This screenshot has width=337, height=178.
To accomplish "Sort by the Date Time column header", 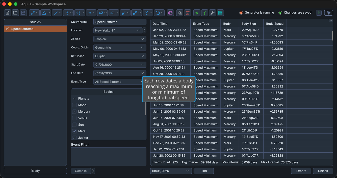I will tap(170, 24).
